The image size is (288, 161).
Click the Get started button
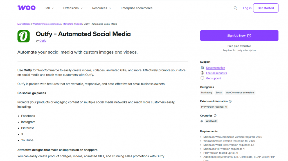265,8
